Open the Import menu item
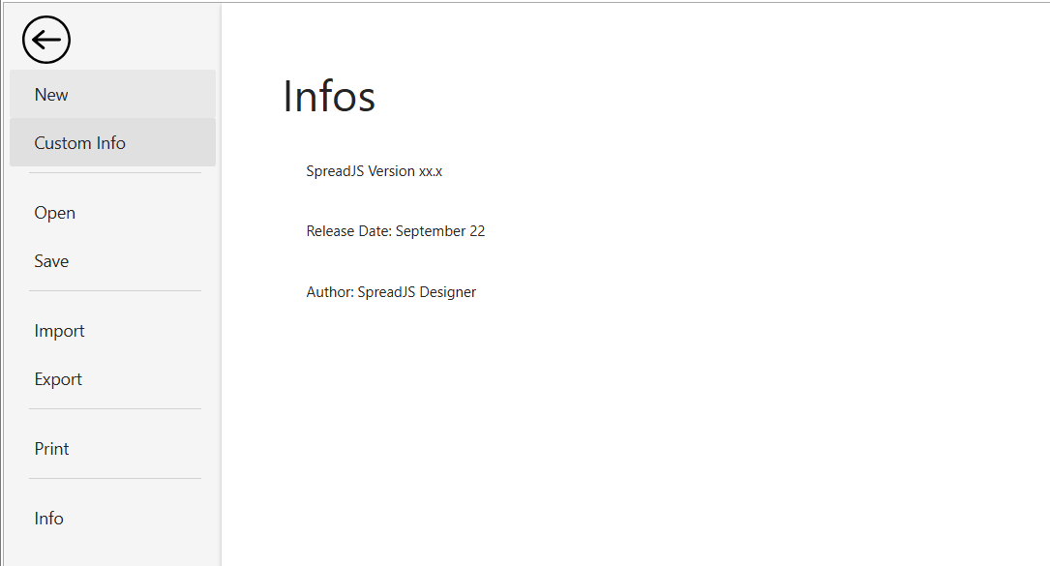The height and width of the screenshot is (566, 1050). click(112, 331)
